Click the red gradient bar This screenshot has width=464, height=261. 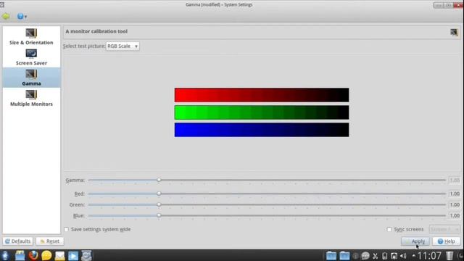click(x=262, y=95)
